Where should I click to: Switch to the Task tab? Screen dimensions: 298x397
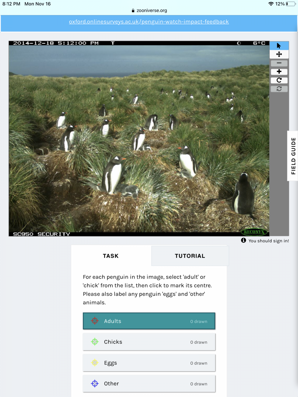point(111,256)
